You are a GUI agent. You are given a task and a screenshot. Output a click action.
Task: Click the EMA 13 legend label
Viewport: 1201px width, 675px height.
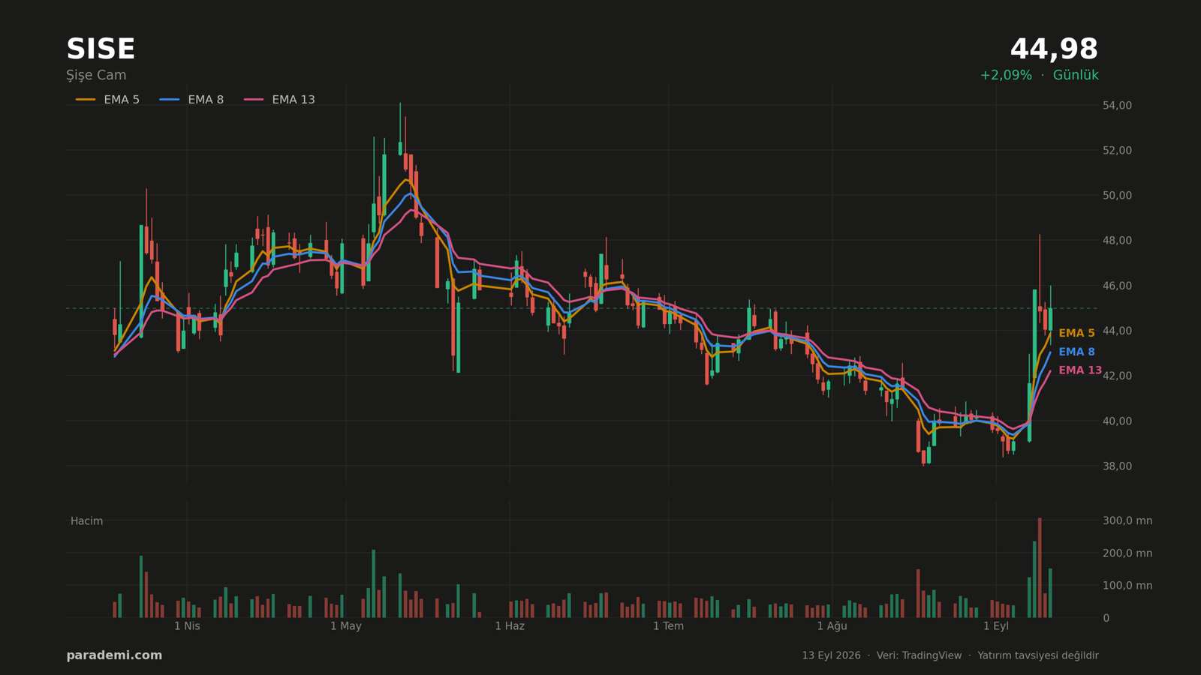tap(293, 100)
